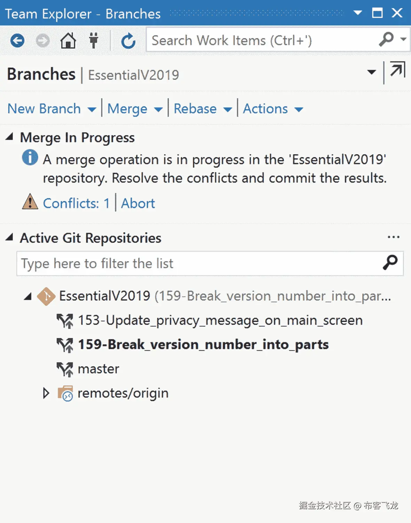The image size is (411, 523).
Task: Click the filter list magnifier icon
Action: click(x=390, y=263)
